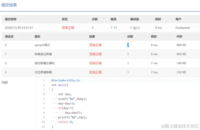This screenshot has height=130, width=200.
Task: Select the 提交结果 heading
Action: [9, 5]
